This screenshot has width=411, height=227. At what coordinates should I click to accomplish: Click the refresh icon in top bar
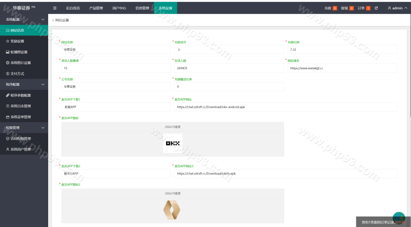coord(376,8)
